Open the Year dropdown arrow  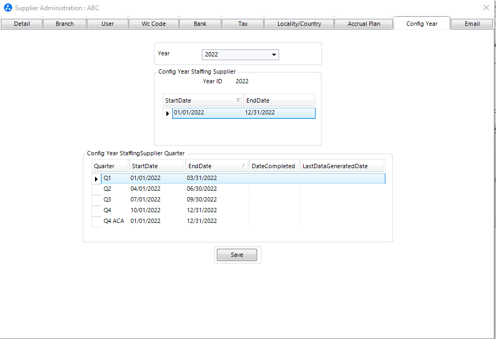[x=274, y=55]
